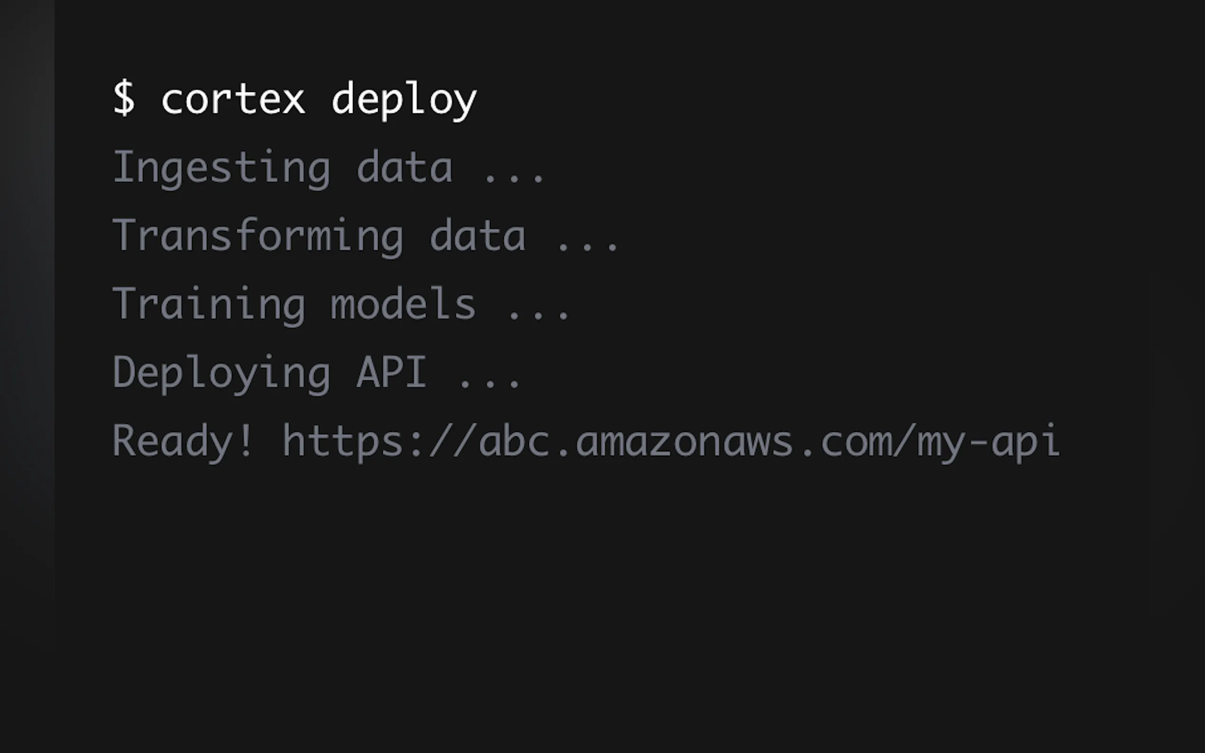Click "data" on the Transforming line
The width and height of the screenshot is (1205, 753).
[x=477, y=236]
